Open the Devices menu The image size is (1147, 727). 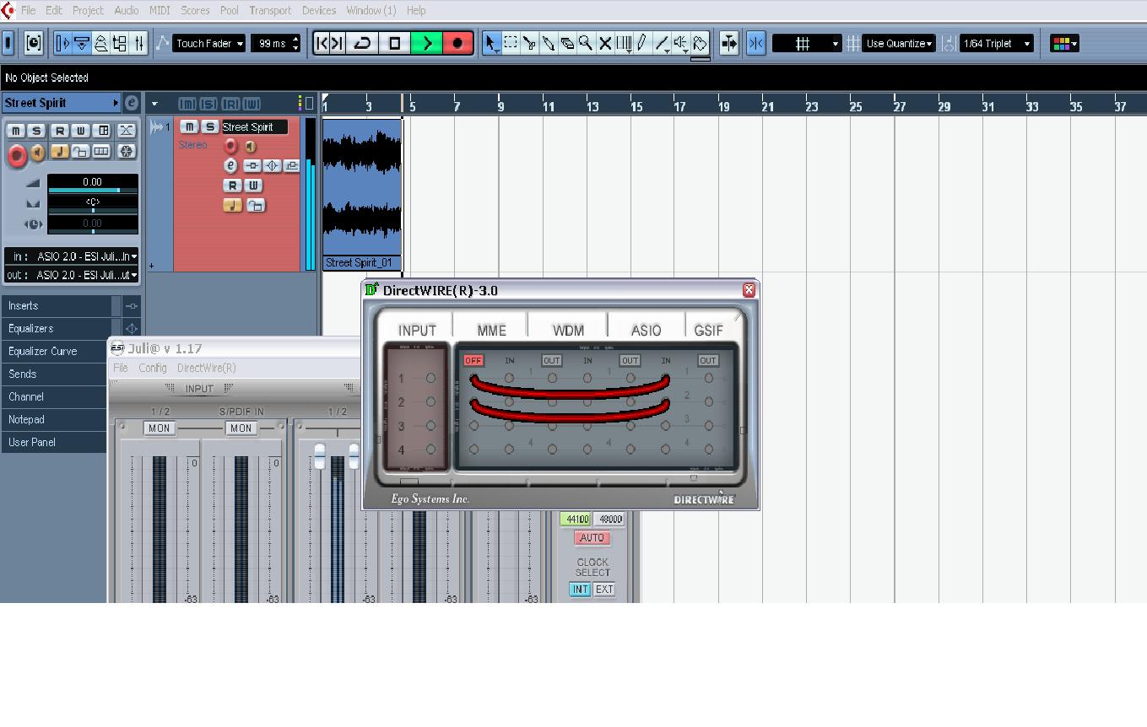point(319,10)
